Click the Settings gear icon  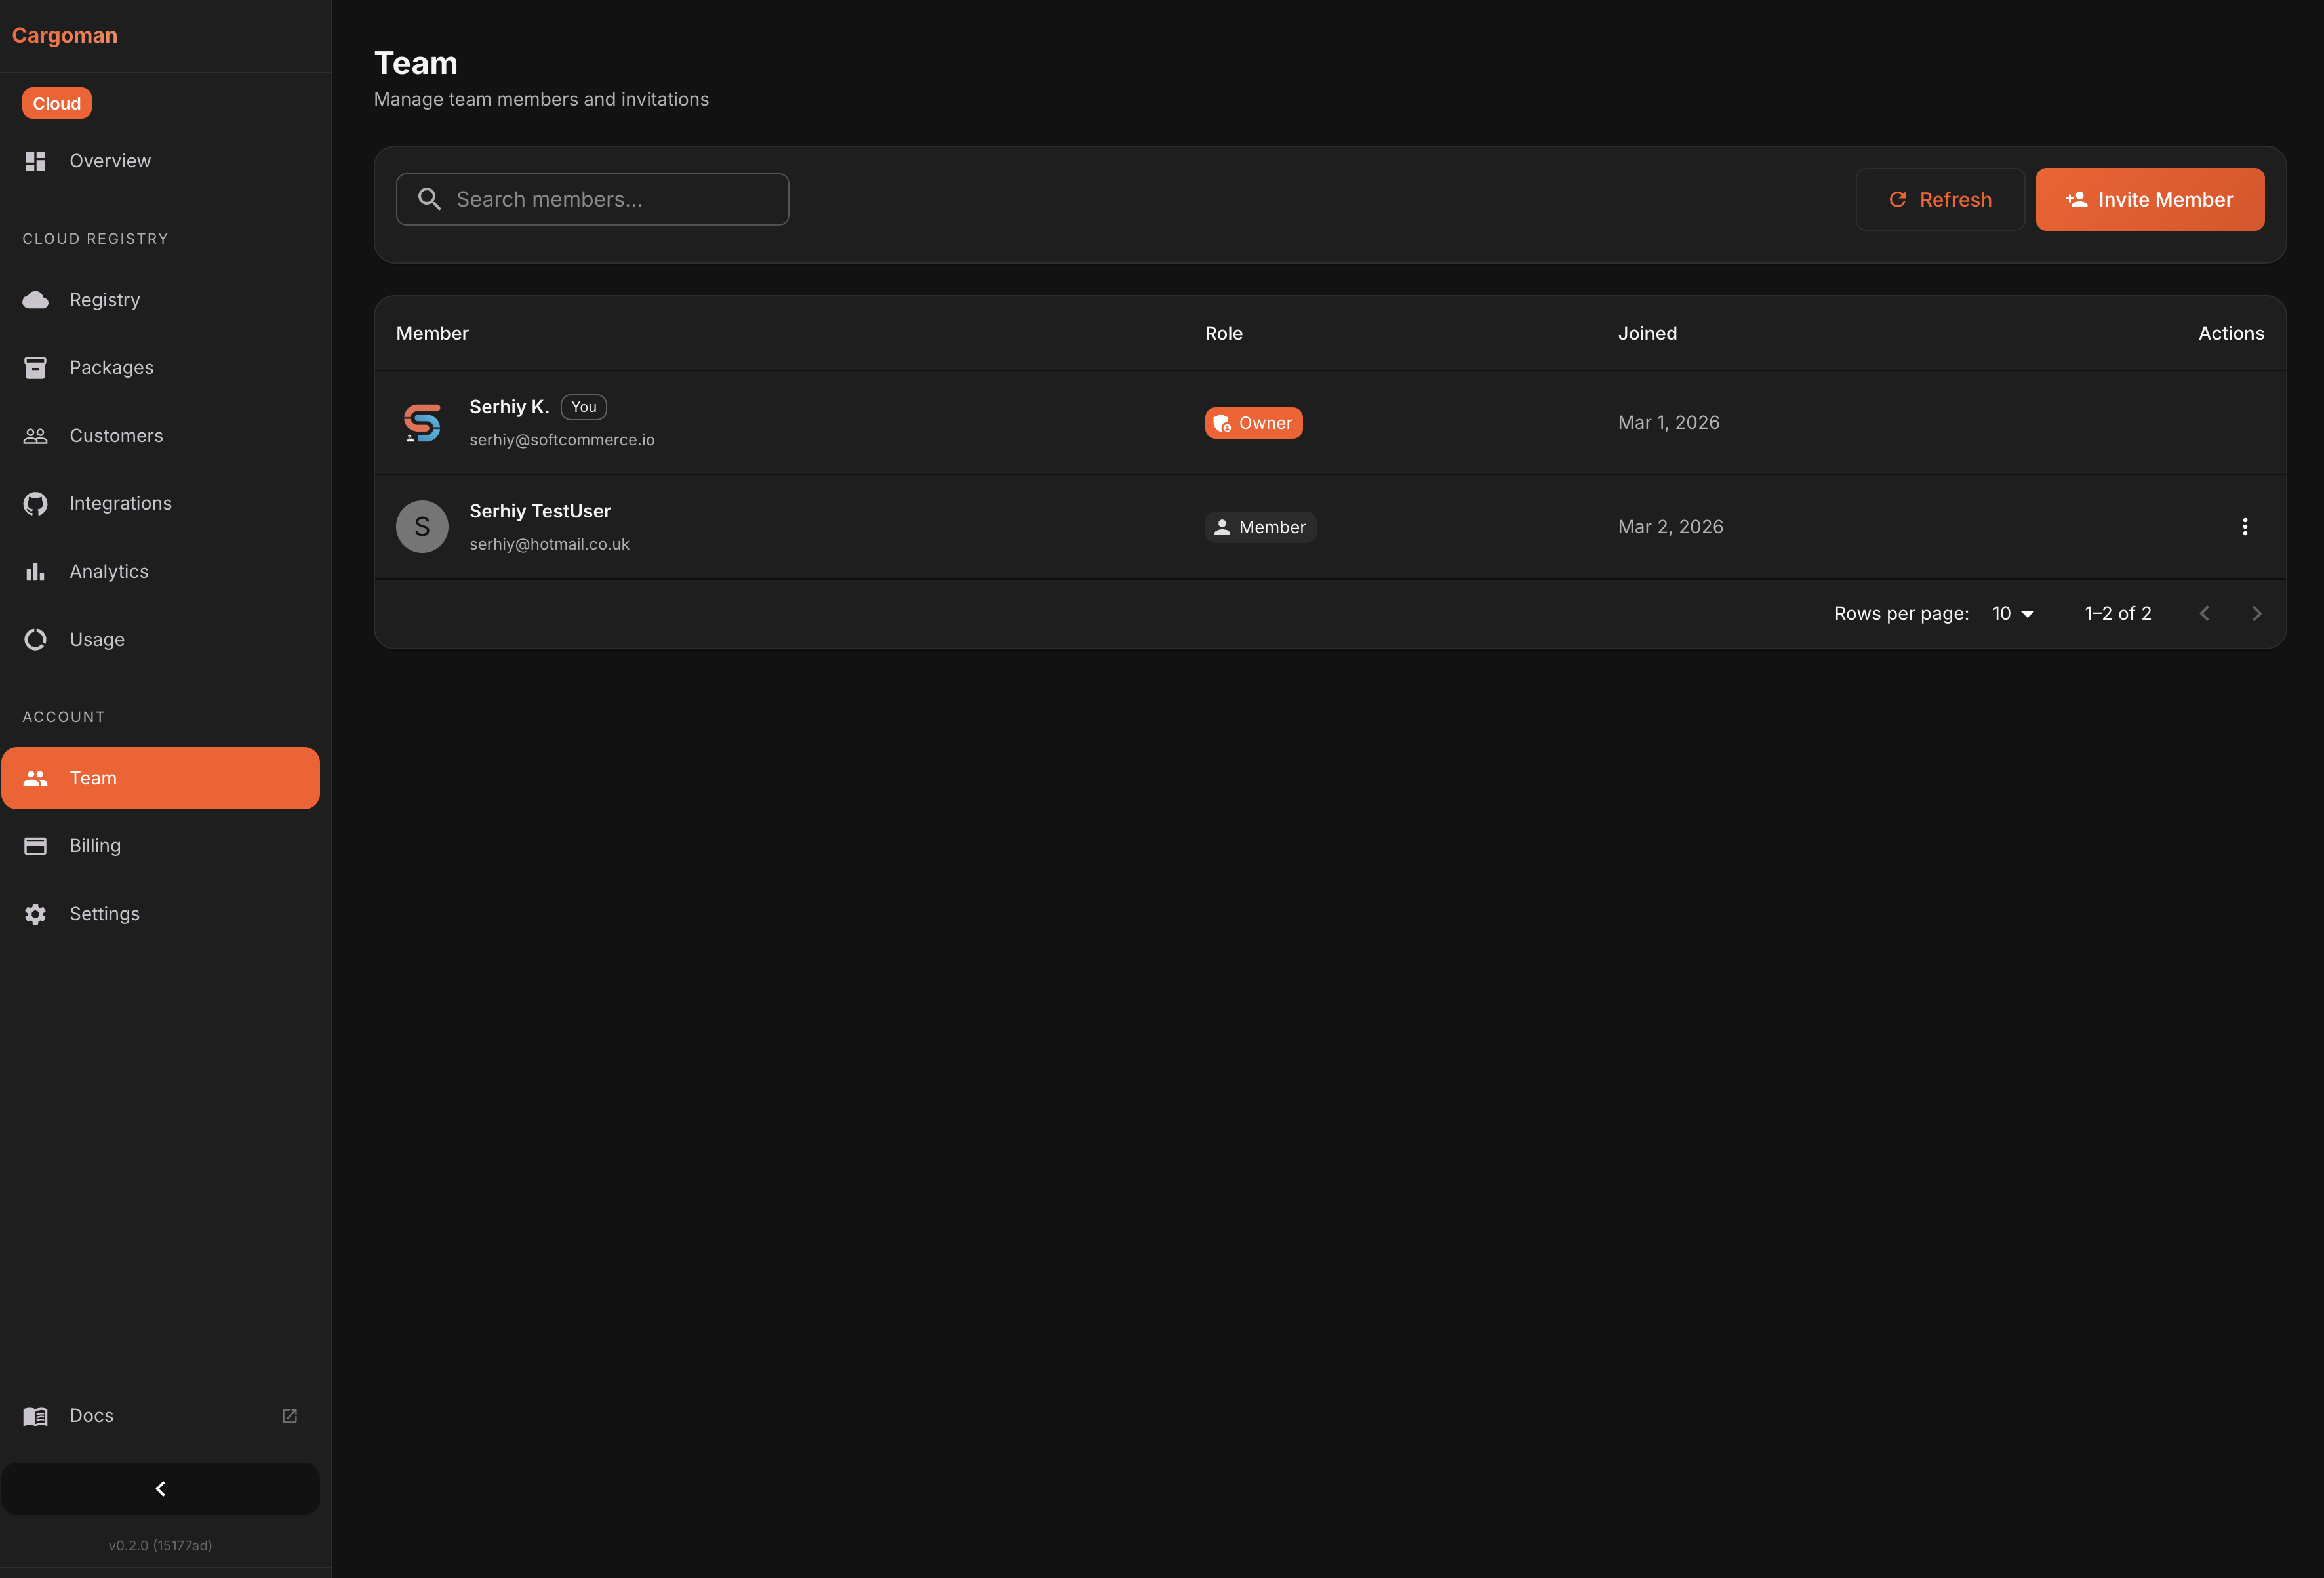pyautogui.click(x=35, y=913)
